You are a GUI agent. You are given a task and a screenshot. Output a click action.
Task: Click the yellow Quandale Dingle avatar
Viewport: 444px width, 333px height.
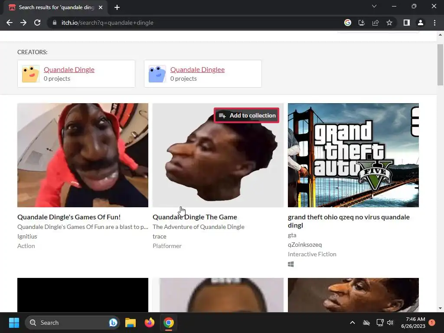coord(31,74)
